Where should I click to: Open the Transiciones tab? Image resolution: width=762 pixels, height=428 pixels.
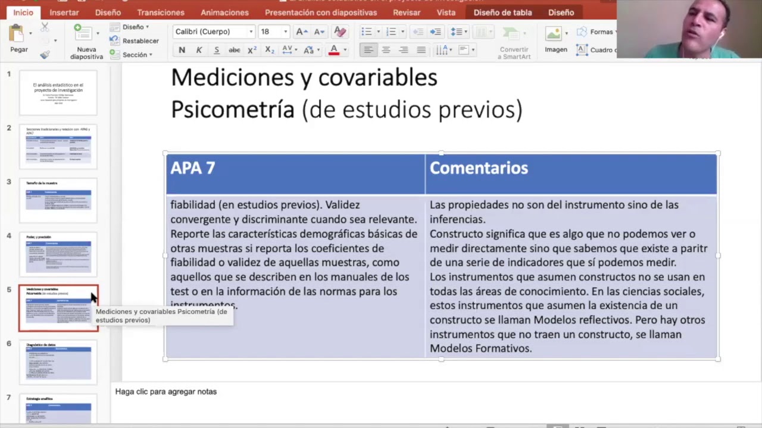[161, 12]
